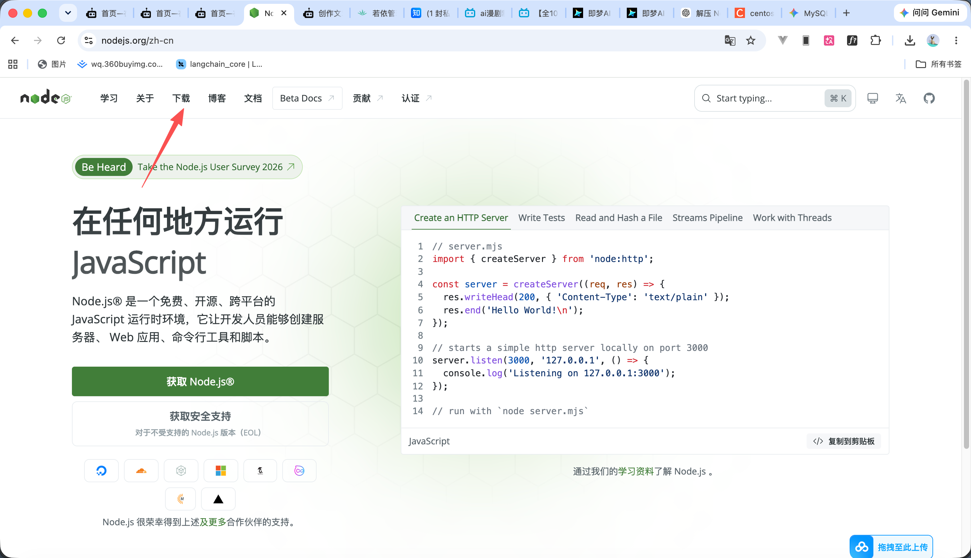Click the f? font extension icon

click(852, 40)
